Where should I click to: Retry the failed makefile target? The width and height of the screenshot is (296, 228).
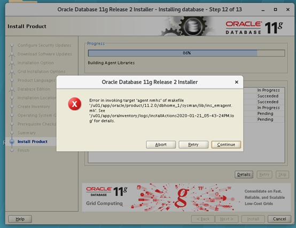click(x=193, y=144)
